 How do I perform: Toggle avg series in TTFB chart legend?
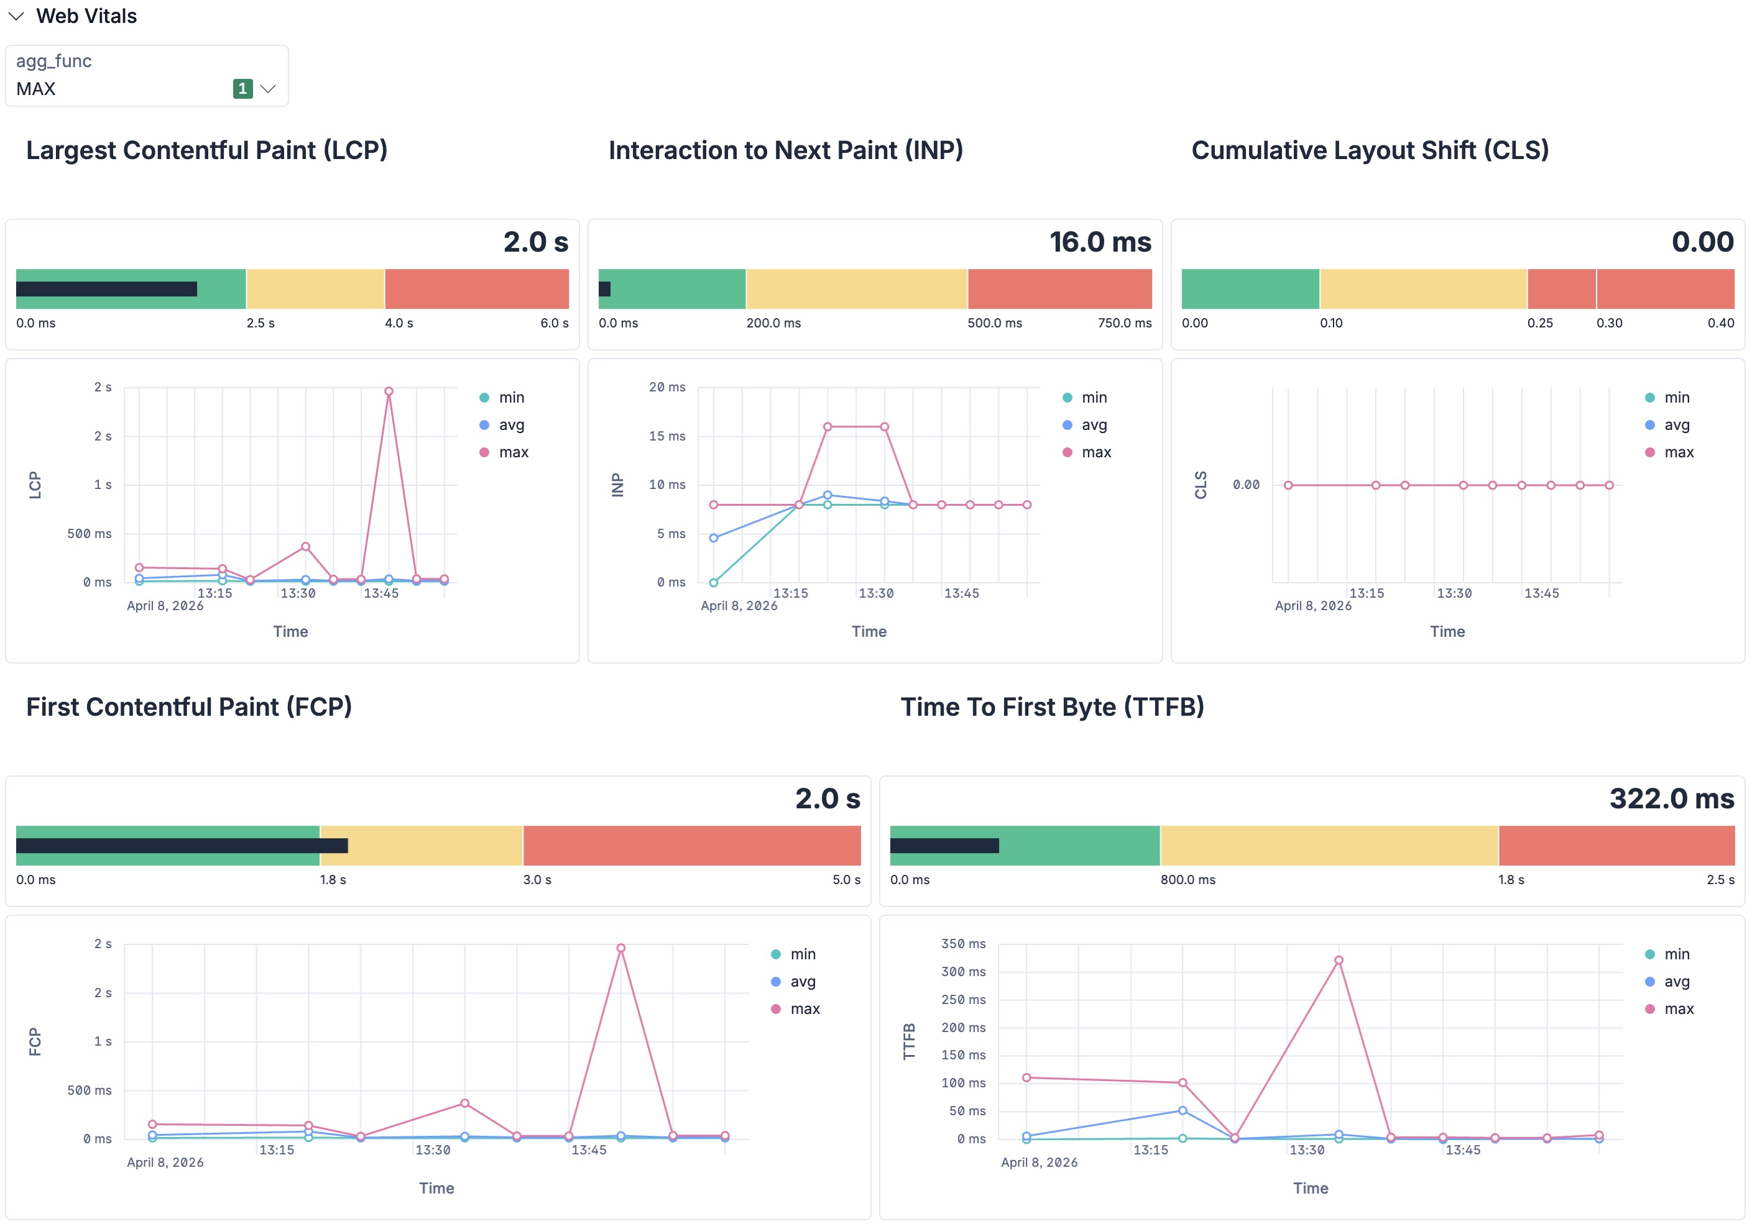1667,982
